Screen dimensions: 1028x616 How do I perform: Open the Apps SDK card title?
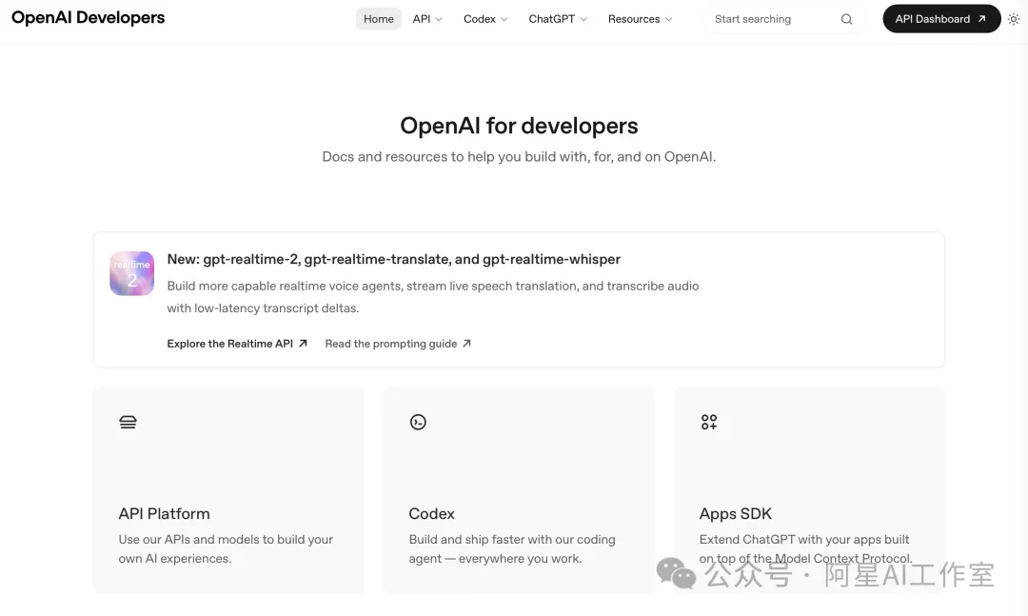(x=735, y=514)
